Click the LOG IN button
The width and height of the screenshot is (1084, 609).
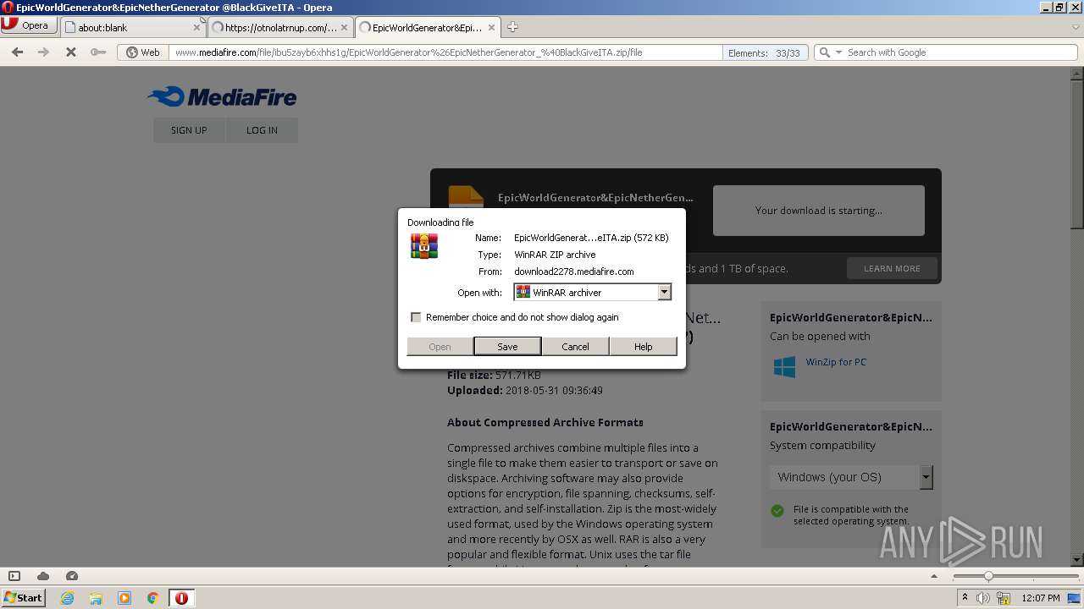point(262,130)
